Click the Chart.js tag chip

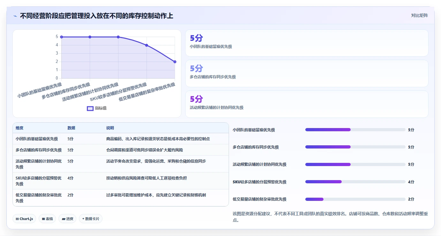pos(25,219)
